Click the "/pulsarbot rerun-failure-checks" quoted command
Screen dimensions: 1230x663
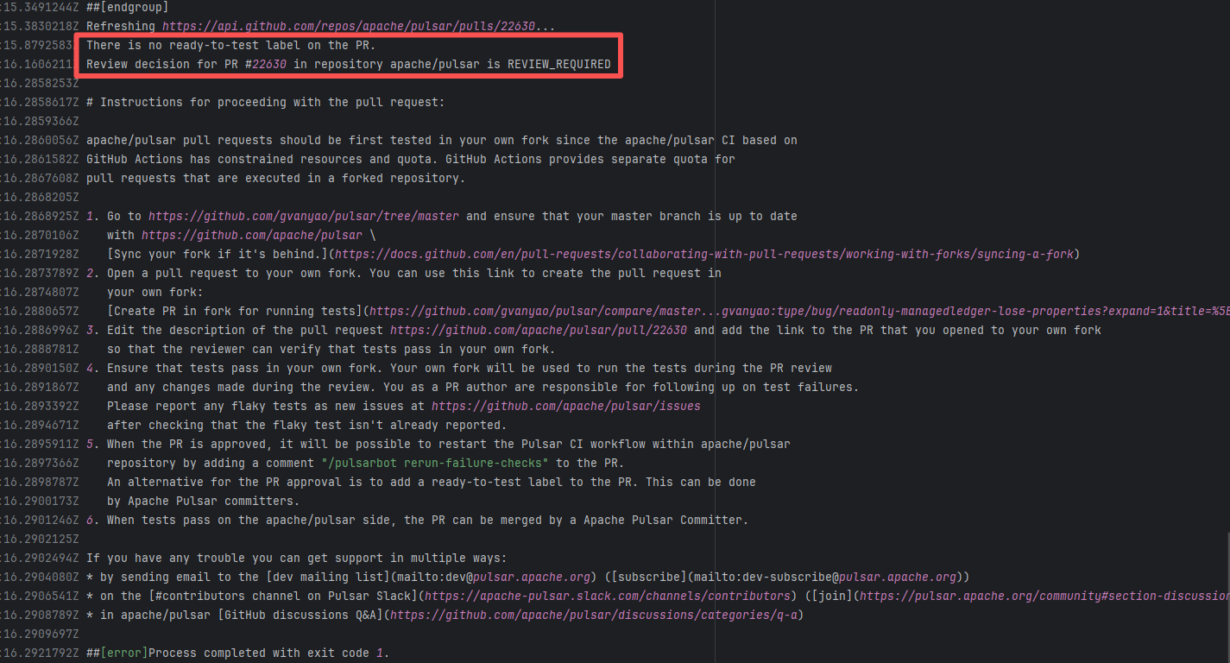(440, 463)
